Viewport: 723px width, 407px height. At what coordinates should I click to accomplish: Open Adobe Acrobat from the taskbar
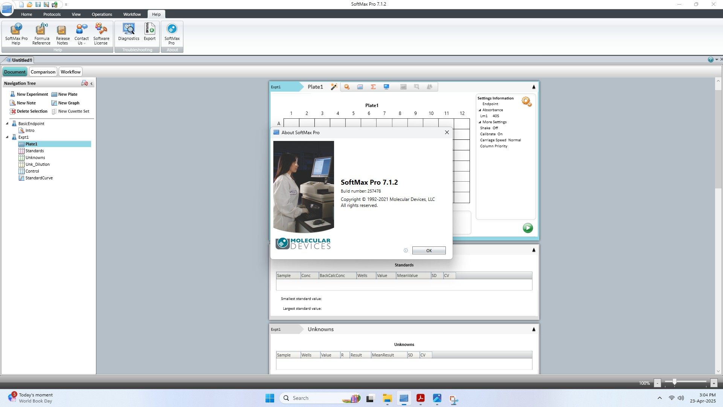coord(420,398)
